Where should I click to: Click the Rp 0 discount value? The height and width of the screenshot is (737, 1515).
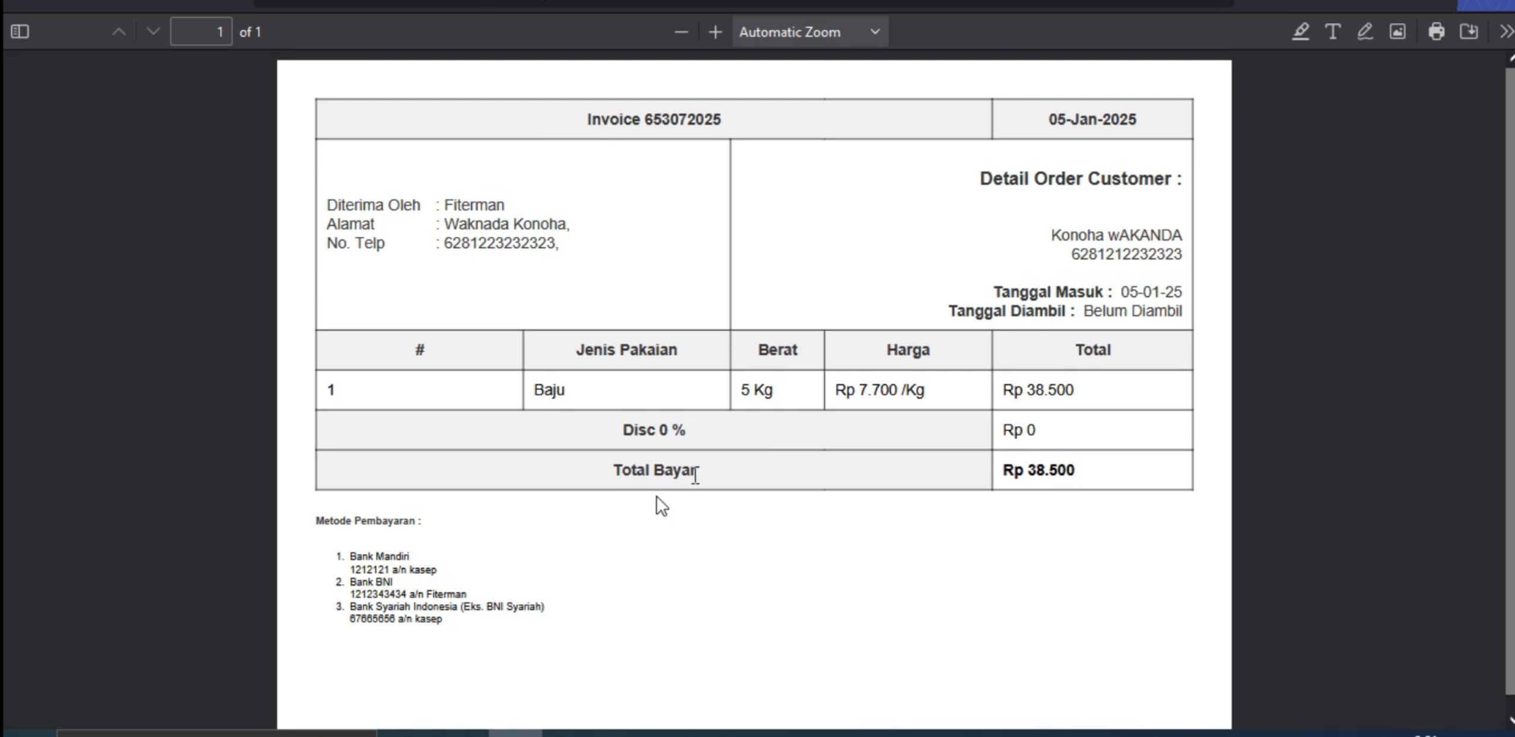click(x=1019, y=430)
